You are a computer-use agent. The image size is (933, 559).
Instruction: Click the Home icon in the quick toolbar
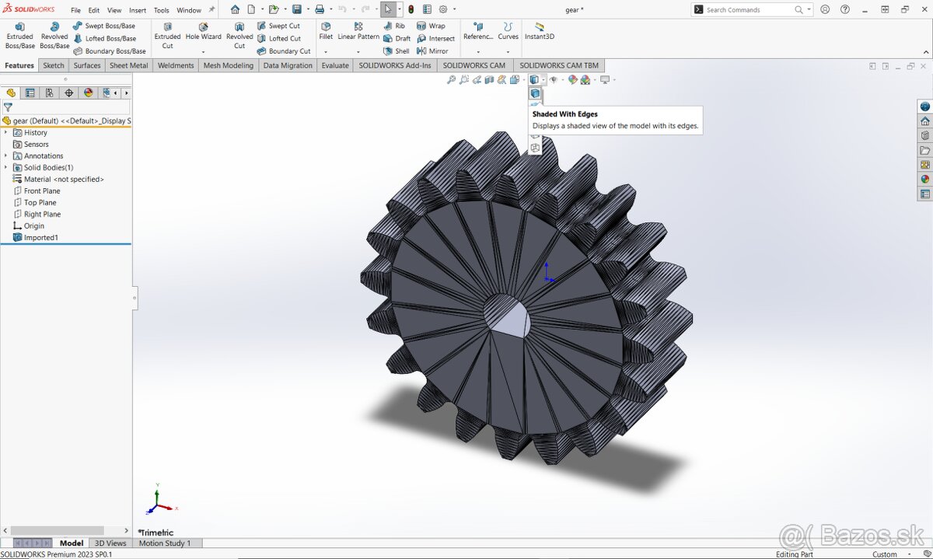[235, 9]
